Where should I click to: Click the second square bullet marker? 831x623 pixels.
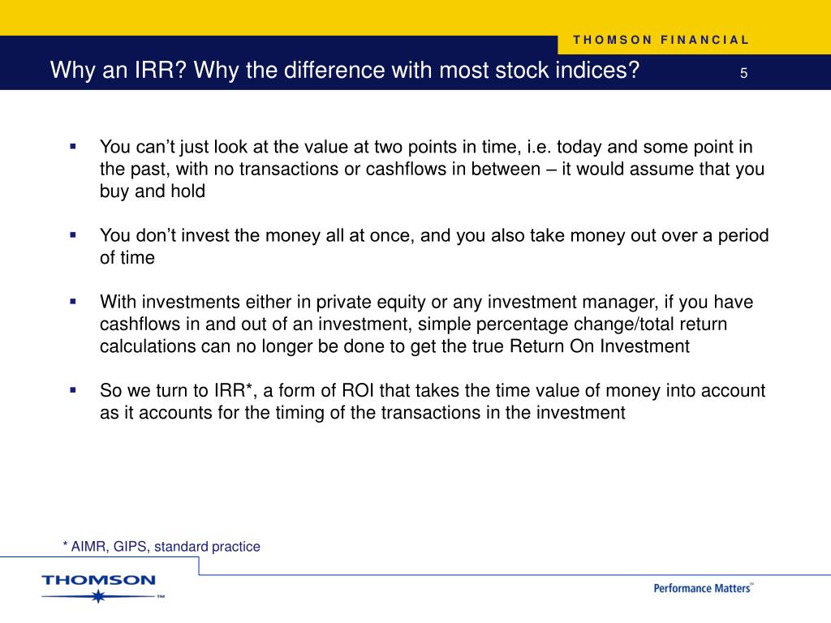pos(73,234)
